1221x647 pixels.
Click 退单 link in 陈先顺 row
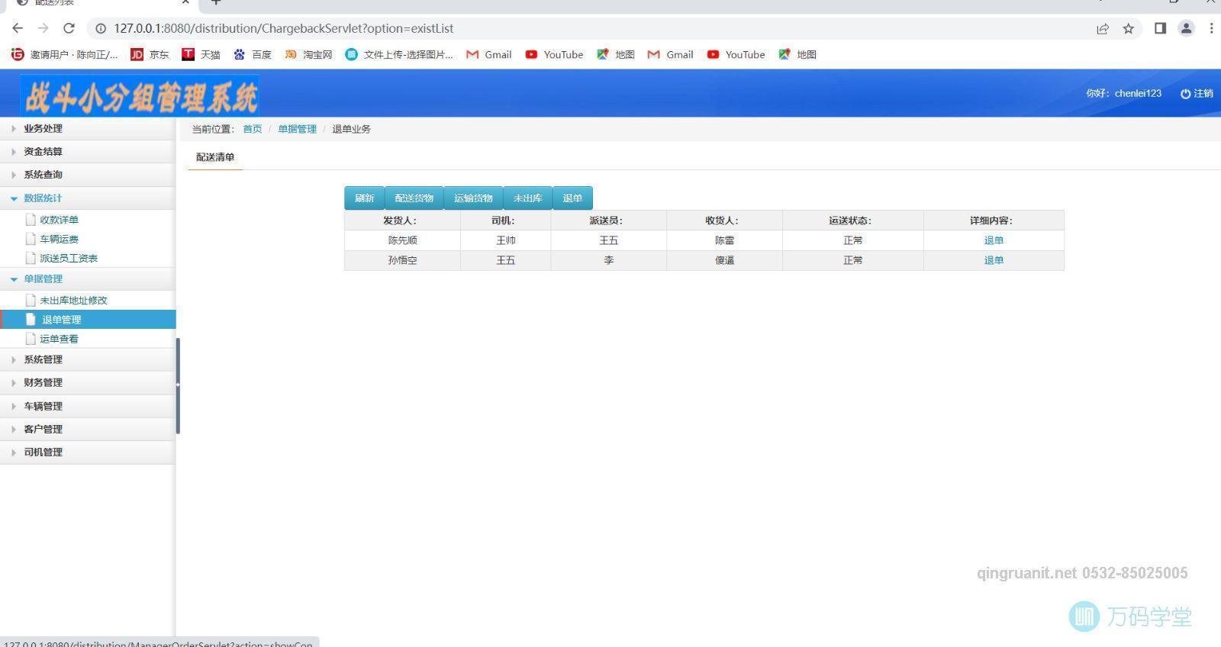(x=994, y=240)
